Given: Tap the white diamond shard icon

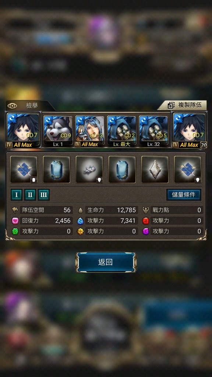Looking at the screenshot, I should 155,169.
